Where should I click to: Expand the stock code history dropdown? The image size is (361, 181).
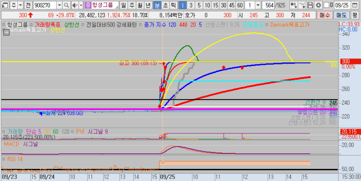59,5
